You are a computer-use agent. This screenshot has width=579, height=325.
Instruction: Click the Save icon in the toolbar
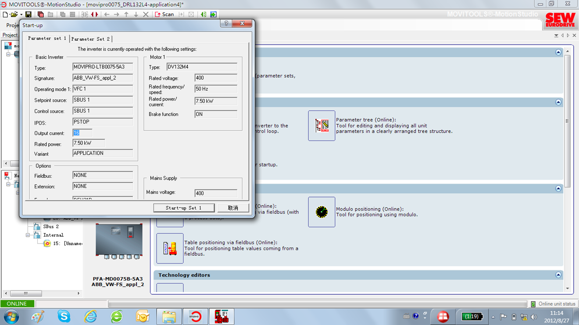(29, 14)
